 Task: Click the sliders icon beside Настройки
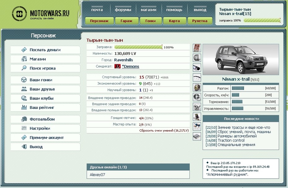click(24, 128)
